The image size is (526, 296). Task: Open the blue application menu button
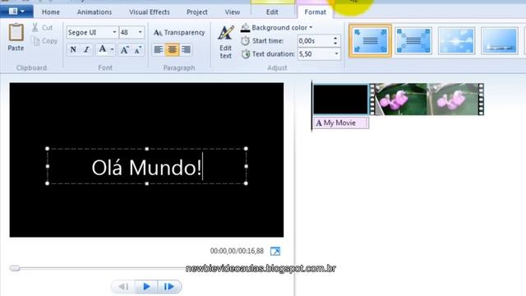(x=16, y=12)
